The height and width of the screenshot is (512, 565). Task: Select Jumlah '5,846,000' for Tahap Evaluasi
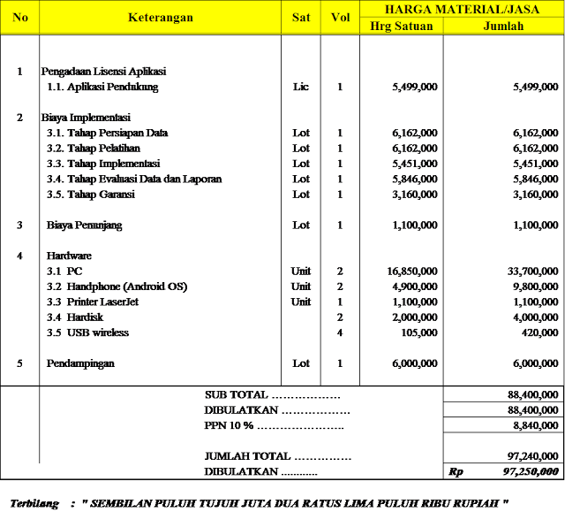coord(536,179)
